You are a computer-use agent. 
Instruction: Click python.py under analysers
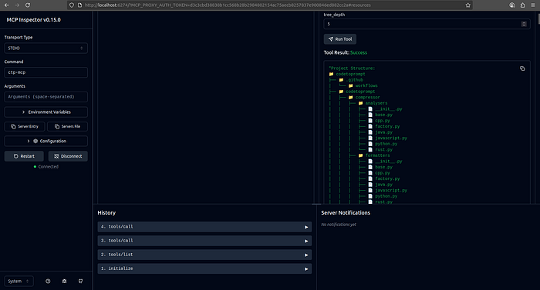point(383,144)
